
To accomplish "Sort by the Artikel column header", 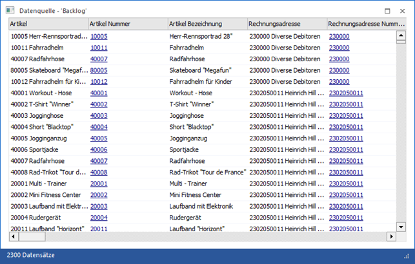I will [48, 24].
